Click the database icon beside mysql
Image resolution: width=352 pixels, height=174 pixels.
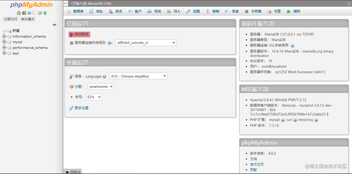[x=10, y=42]
